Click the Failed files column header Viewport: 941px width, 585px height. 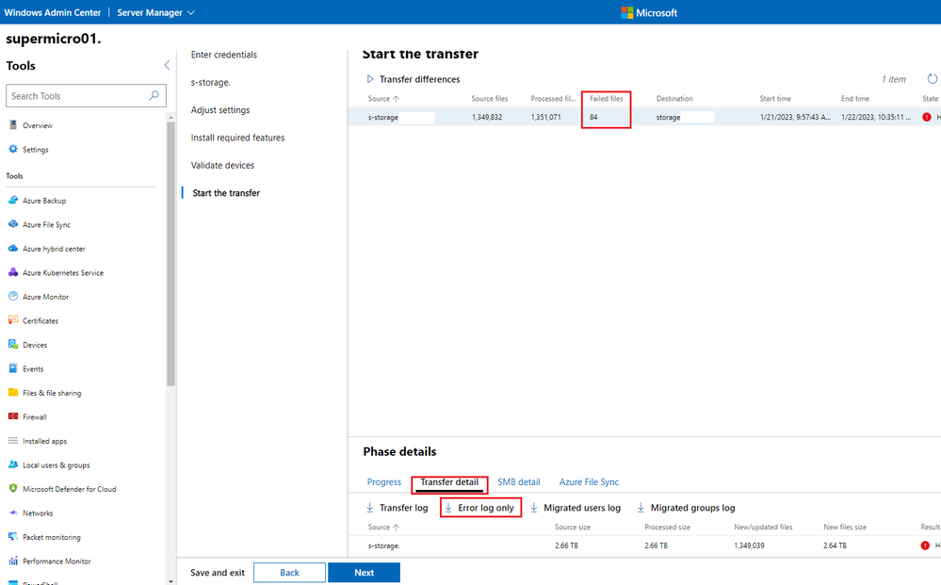[606, 98]
